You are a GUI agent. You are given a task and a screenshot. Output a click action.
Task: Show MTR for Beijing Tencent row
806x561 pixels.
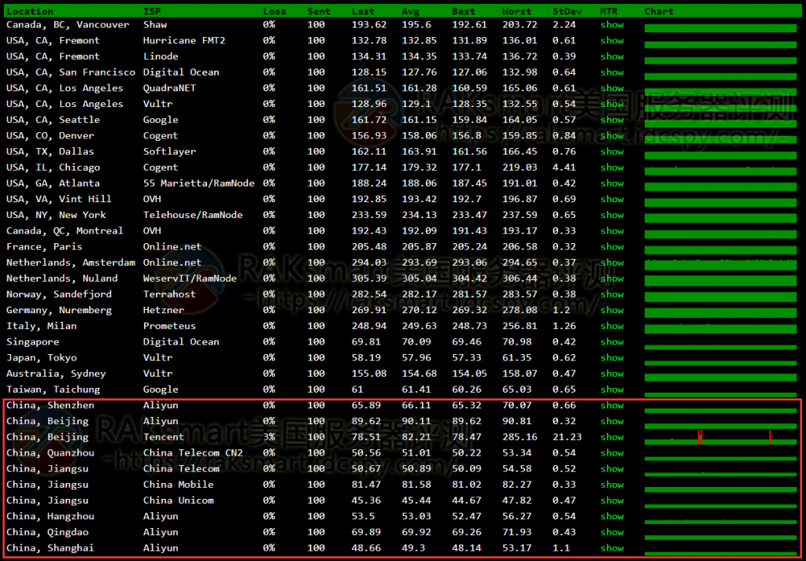pyautogui.click(x=612, y=437)
